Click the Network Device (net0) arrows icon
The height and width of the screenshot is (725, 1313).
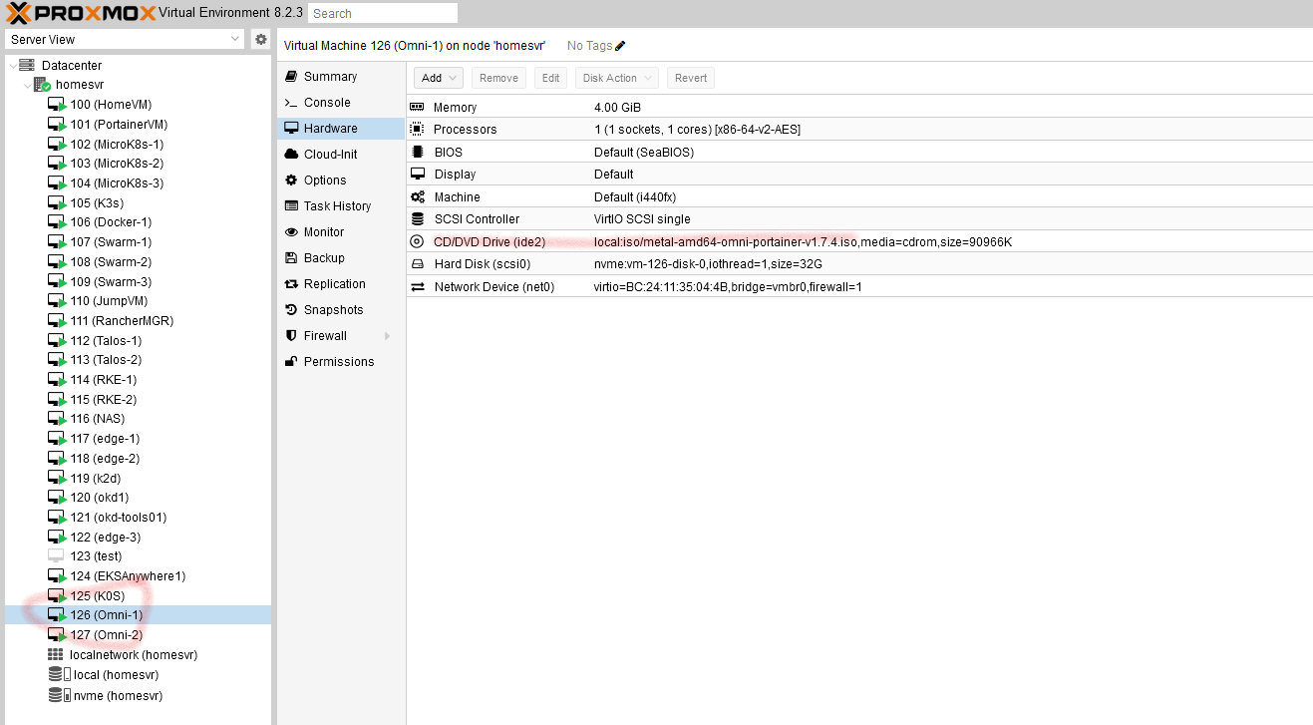coord(417,286)
